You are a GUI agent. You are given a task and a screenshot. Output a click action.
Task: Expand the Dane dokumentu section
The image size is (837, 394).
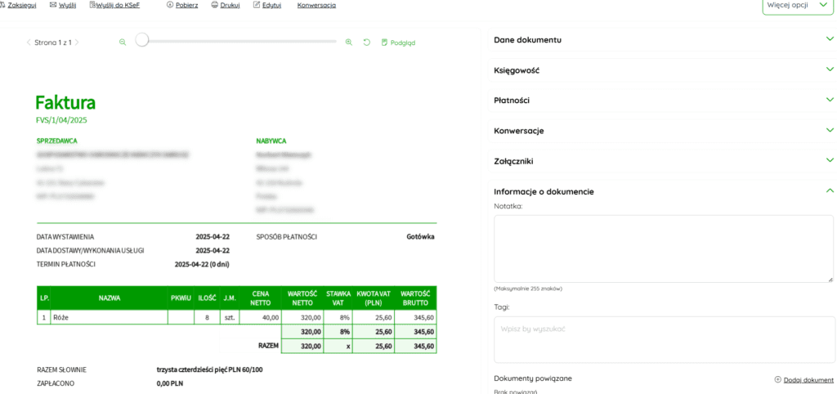[664, 39]
